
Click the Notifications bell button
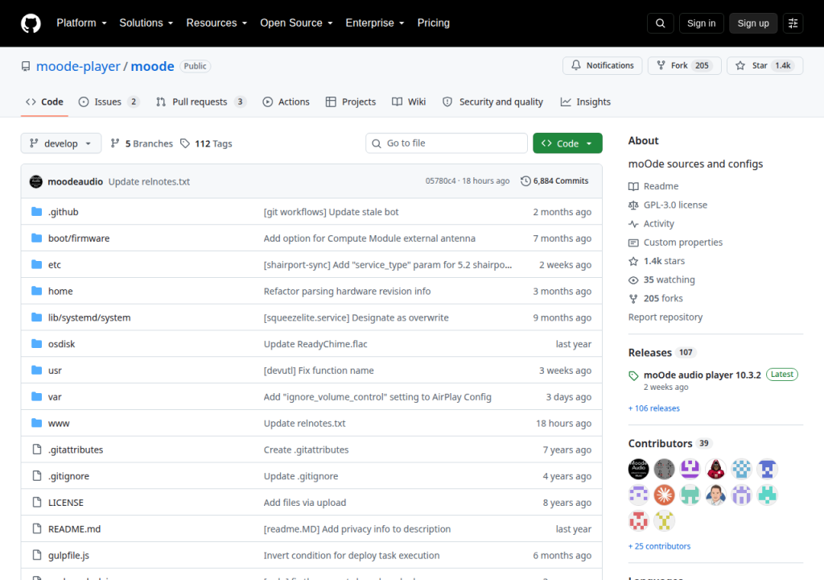[602, 65]
